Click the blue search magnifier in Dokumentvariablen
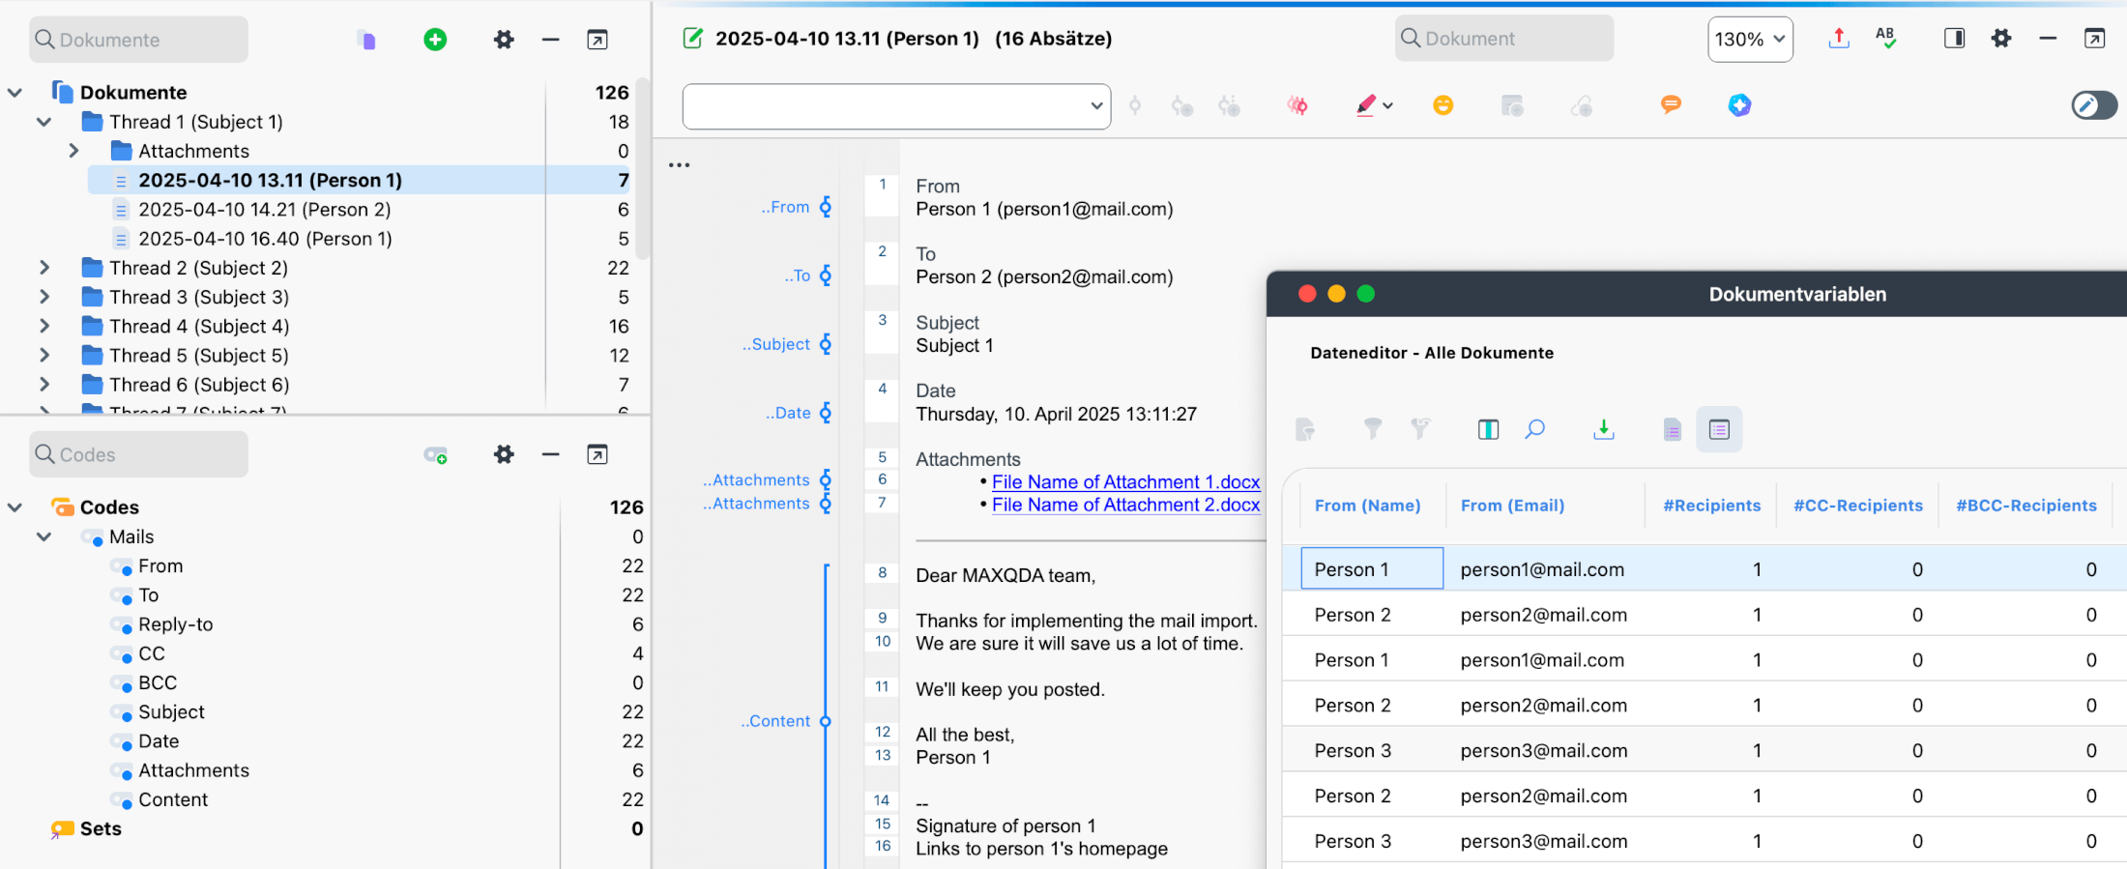Screen dimensions: 2127x869 (x=1534, y=429)
